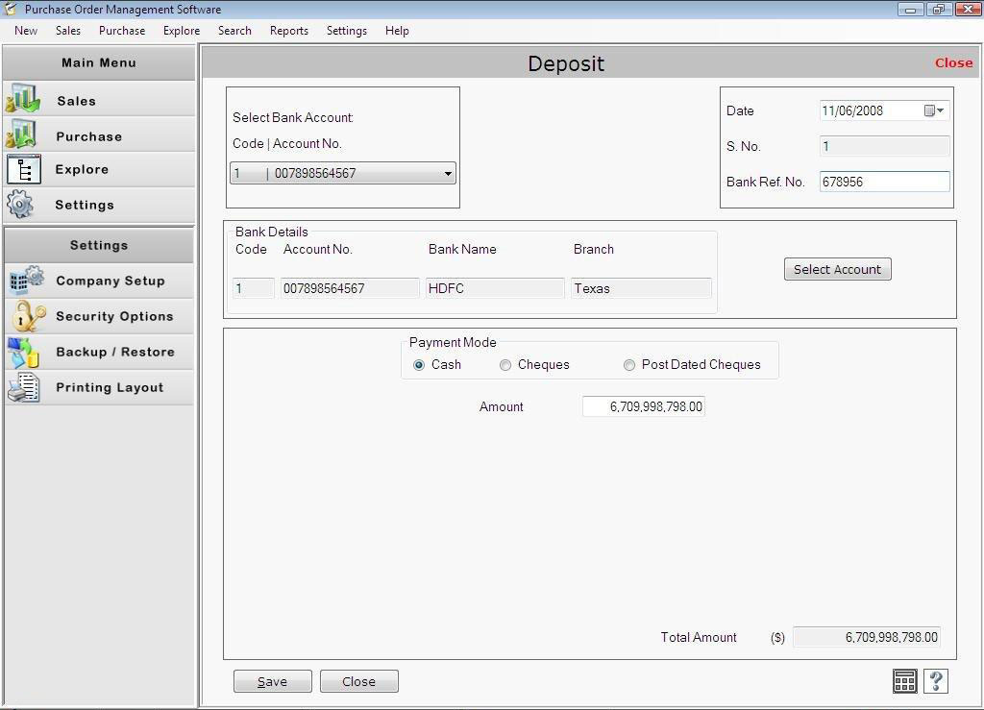The image size is (984, 710).
Task: Expand the bank account Code dropdown
Action: tap(448, 173)
